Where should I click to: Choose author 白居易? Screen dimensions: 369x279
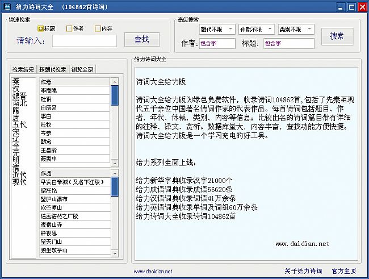click(x=75, y=107)
